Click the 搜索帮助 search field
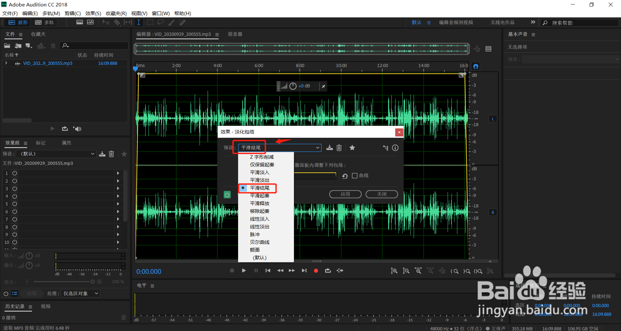This screenshot has width=621, height=331. tap(579, 23)
